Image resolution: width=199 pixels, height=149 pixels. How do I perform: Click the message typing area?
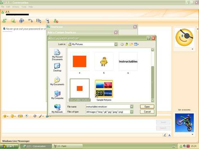(x=79, y=126)
